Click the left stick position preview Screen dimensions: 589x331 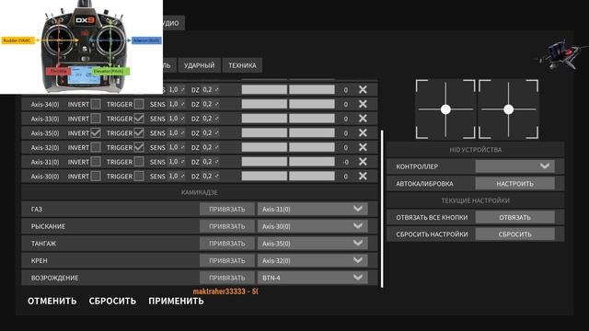[445, 109]
